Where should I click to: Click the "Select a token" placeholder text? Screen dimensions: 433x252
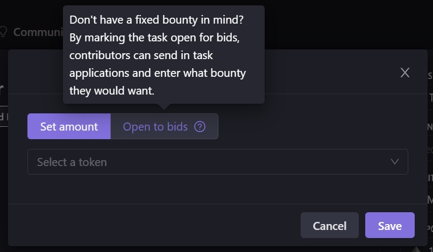coord(72,162)
